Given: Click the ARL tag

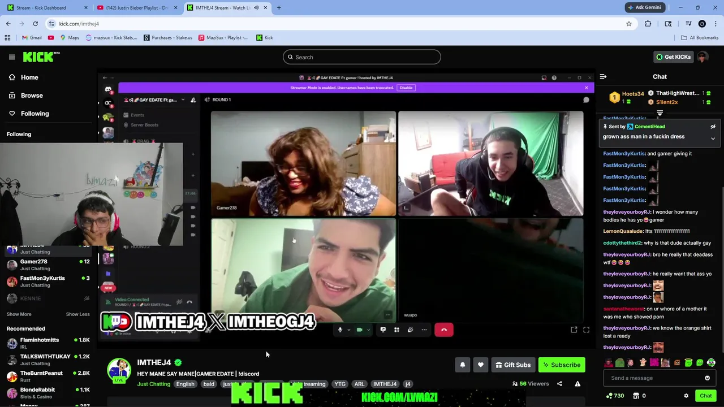Looking at the screenshot, I should pos(359,384).
